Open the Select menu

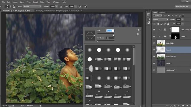pos(35,2)
